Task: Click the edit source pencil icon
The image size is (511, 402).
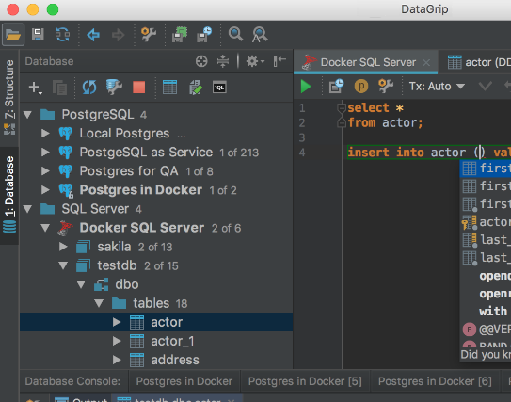Action: tap(195, 88)
